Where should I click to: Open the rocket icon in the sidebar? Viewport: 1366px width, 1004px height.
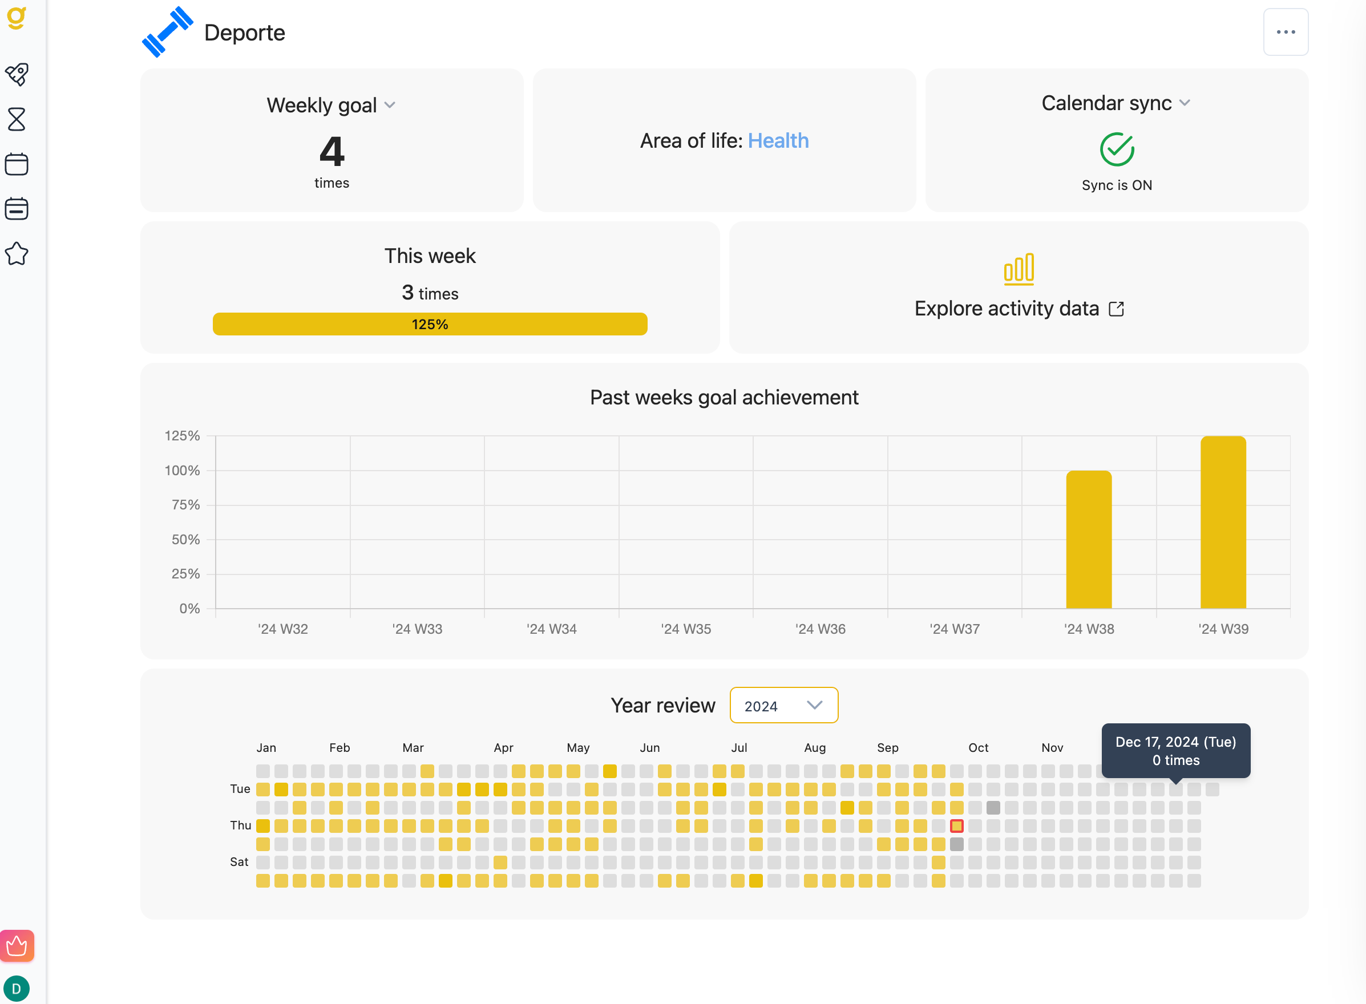pos(17,74)
